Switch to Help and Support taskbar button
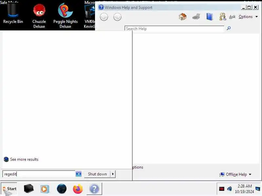 click(x=94, y=189)
